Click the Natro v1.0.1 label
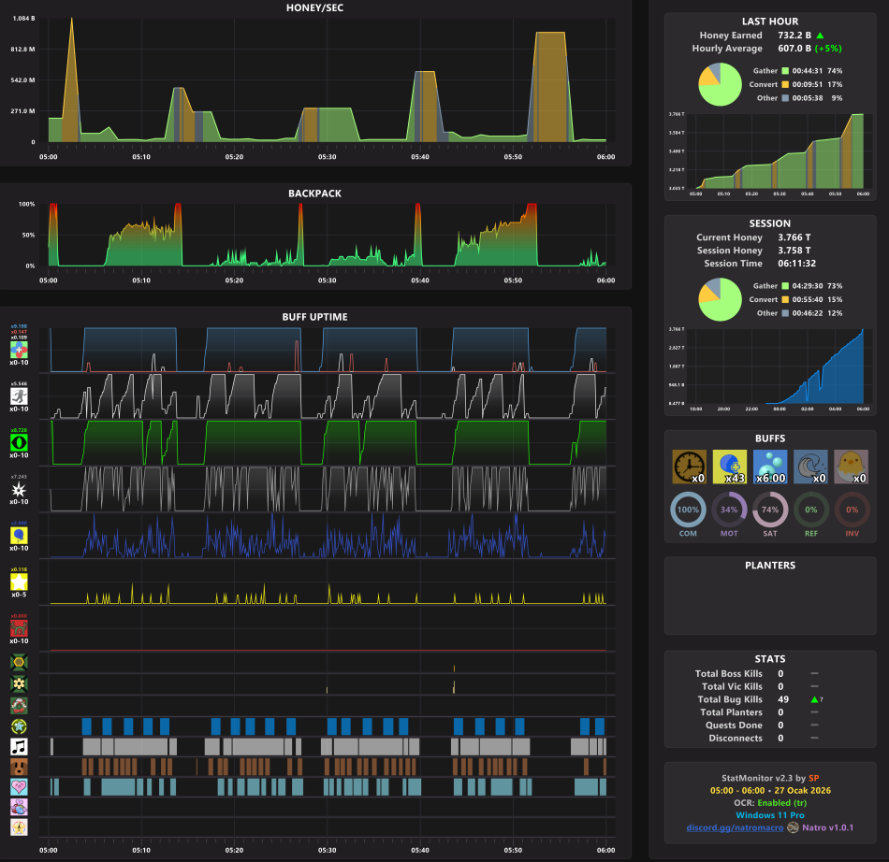889x862 pixels. [827, 827]
